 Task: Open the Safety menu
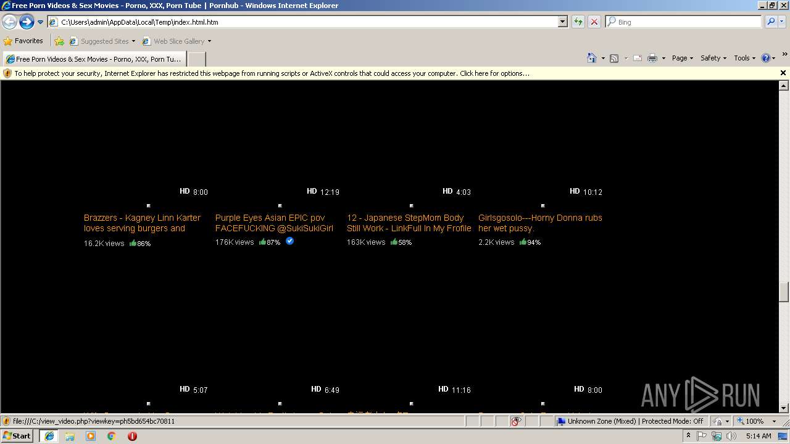tap(713, 58)
